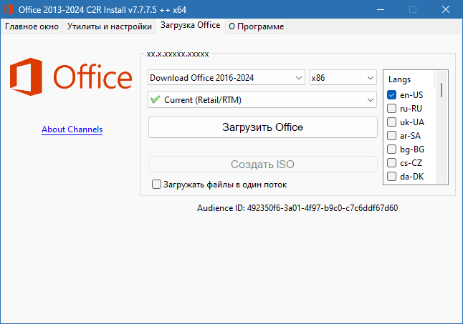Select the Загрузка Office tab
The width and height of the screenshot is (463, 324).
tap(191, 25)
